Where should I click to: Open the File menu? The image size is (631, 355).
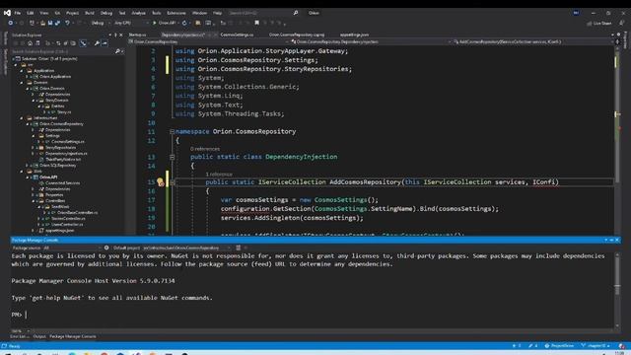18,13
